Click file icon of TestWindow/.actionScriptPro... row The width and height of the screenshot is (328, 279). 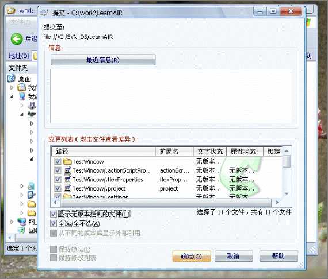[67, 170]
